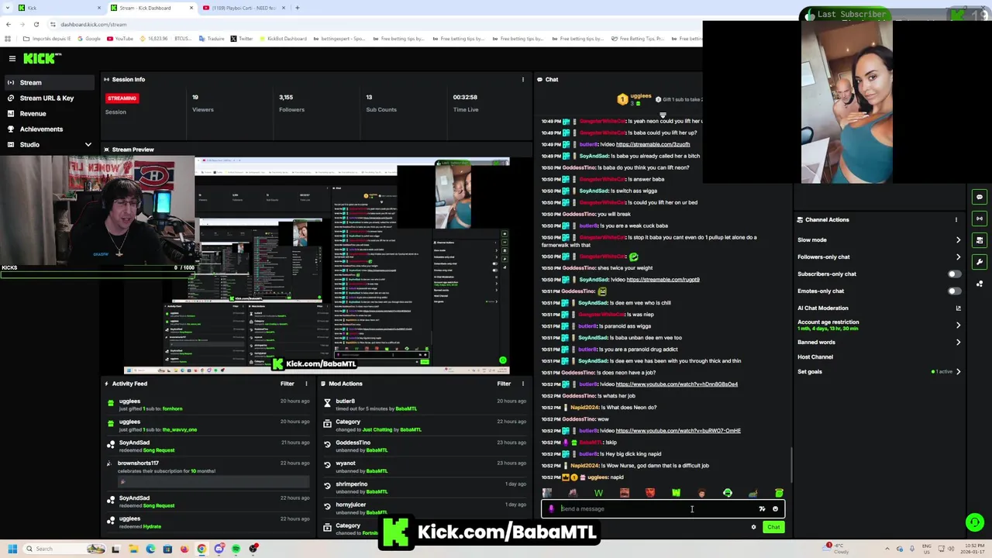The width and height of the screenshot is (992, 558).
Task: Expand the Studio sidebar section
Action: [88, 144]
